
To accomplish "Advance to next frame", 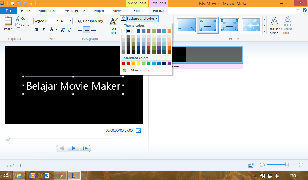I will tap(85, 148).
